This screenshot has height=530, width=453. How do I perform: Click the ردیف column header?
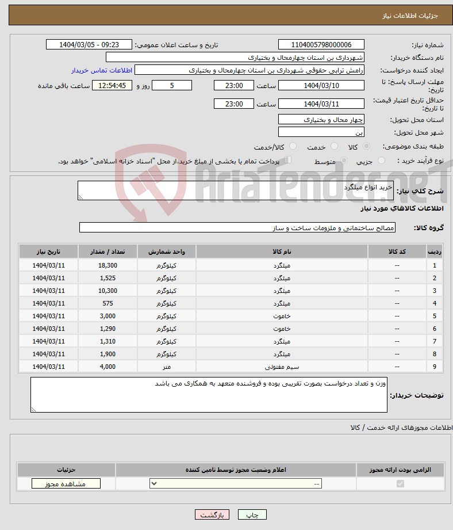pos(435,252)
